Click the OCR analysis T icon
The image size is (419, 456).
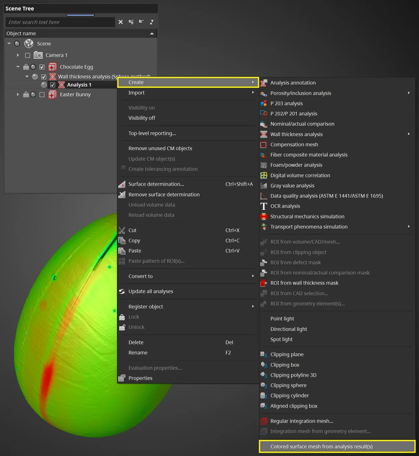264,206
